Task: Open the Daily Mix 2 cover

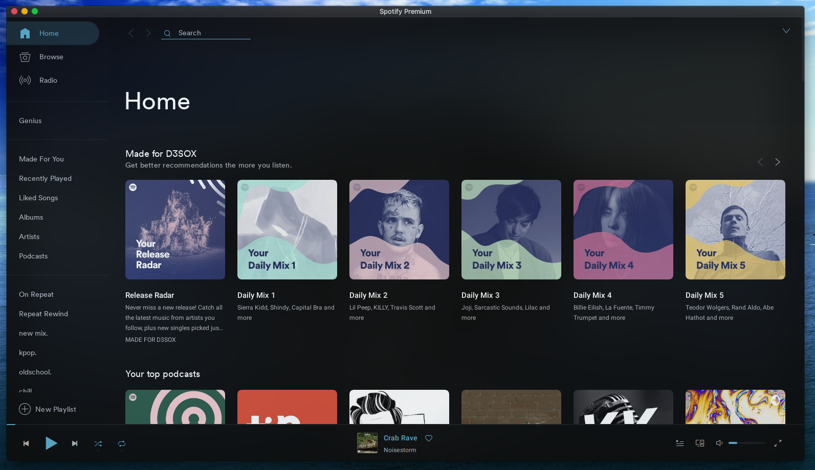Action: click(399, 229)
